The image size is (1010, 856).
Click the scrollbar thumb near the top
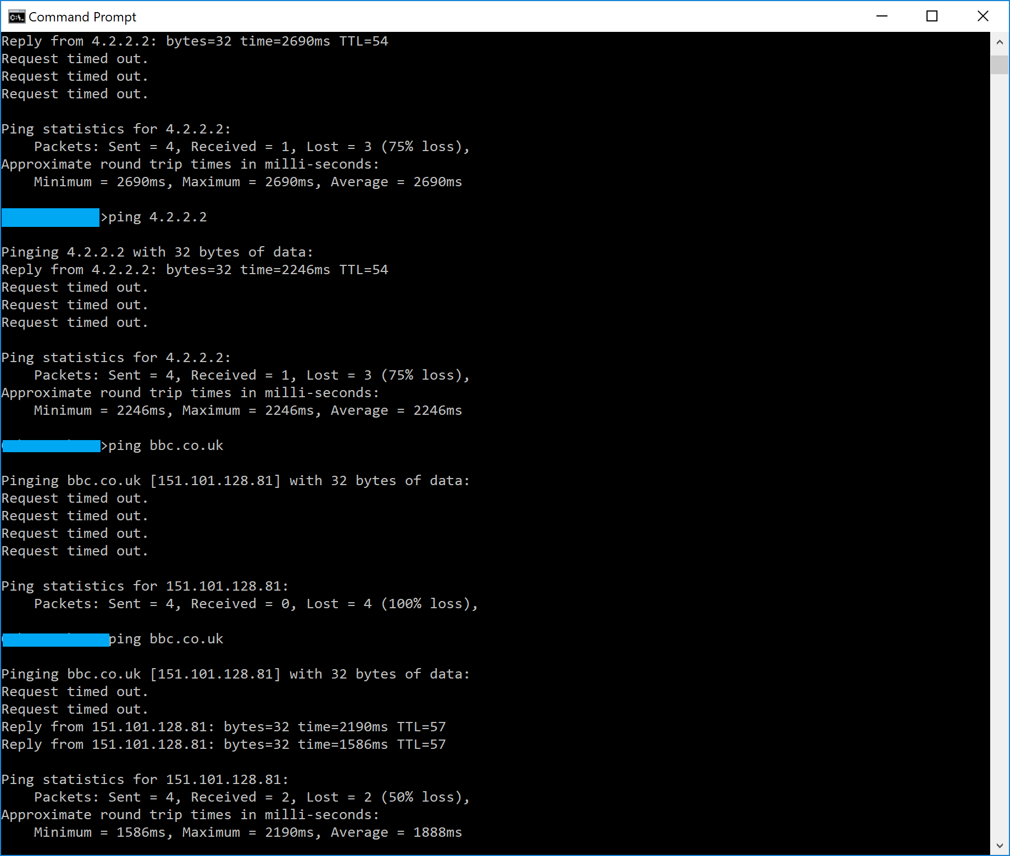(x=999, y=64)
